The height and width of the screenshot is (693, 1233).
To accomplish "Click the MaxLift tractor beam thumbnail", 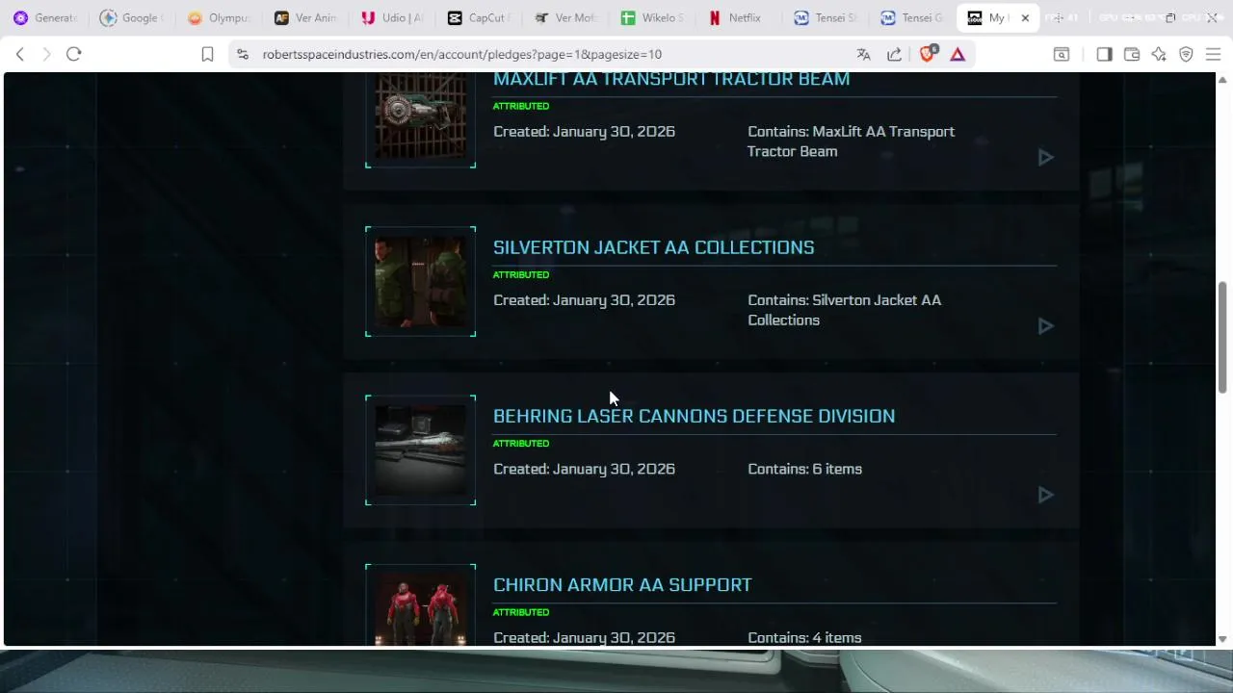I will tap(421, 117).
